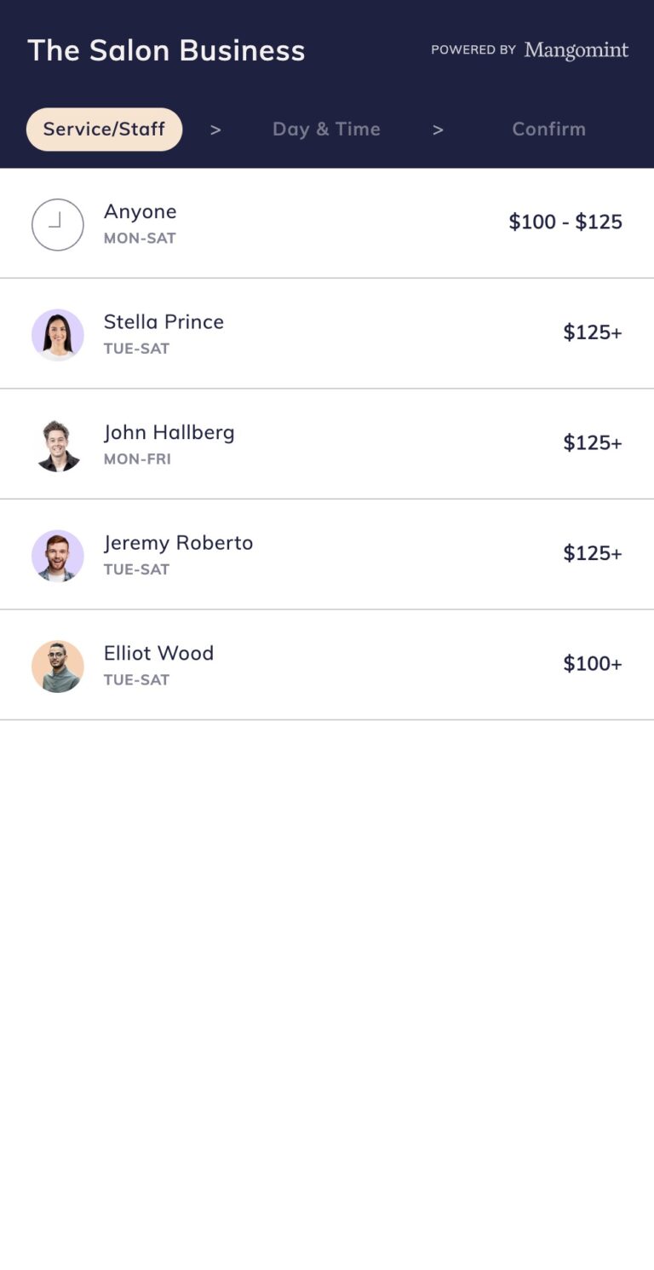Screen dimensions: 654x1270
Task: Tap John Hallberg's avatar picture
Action: coord(58,446)
